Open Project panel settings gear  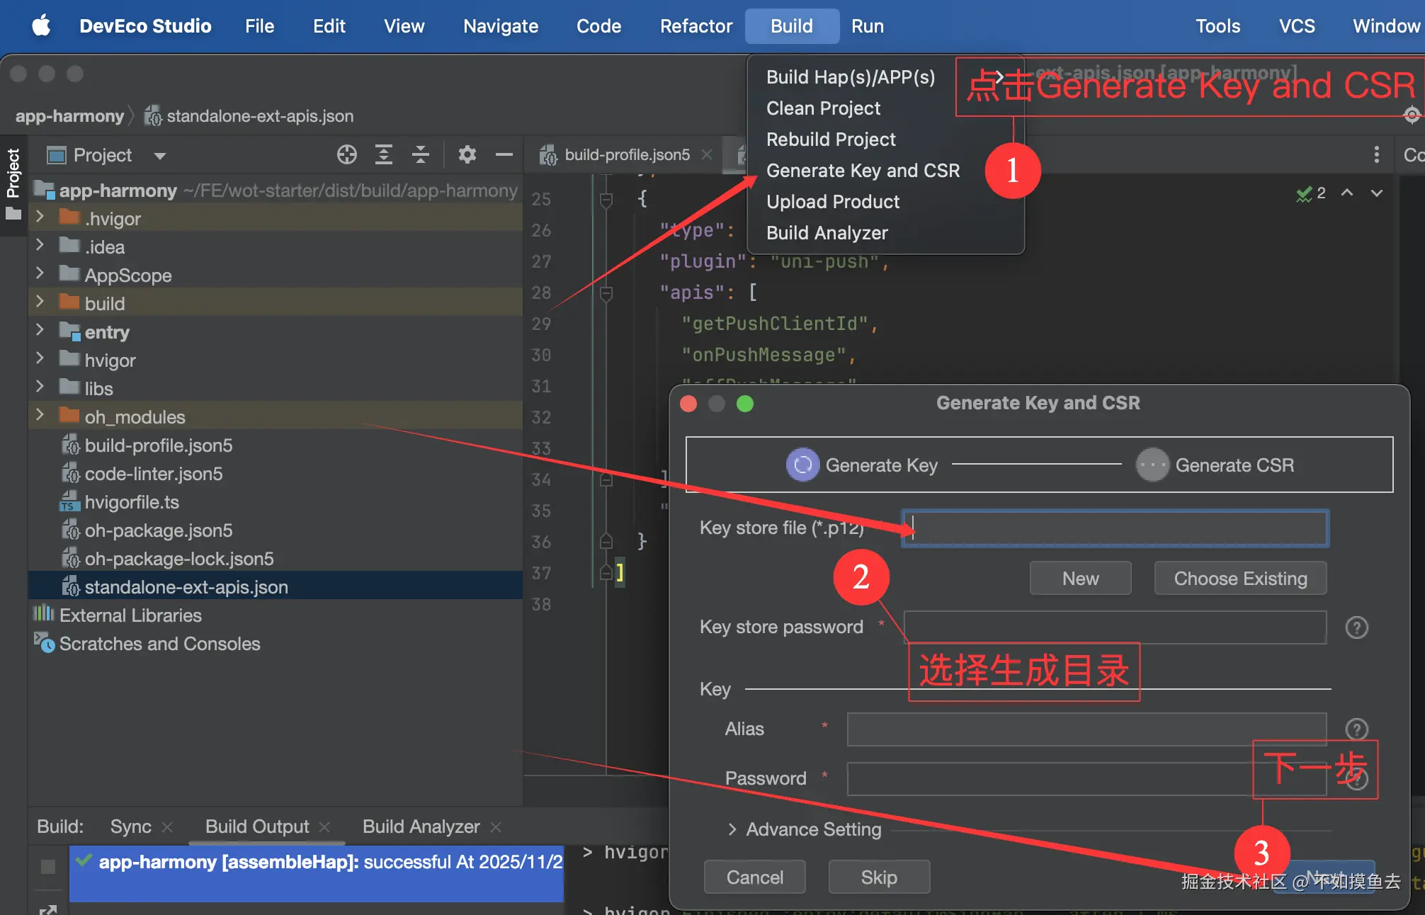point(467,154)
